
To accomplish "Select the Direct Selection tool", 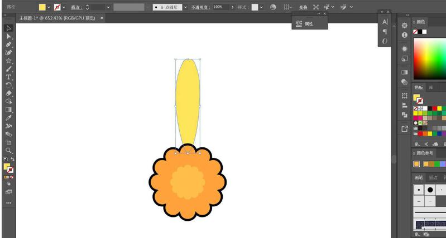I will (9, 36).
